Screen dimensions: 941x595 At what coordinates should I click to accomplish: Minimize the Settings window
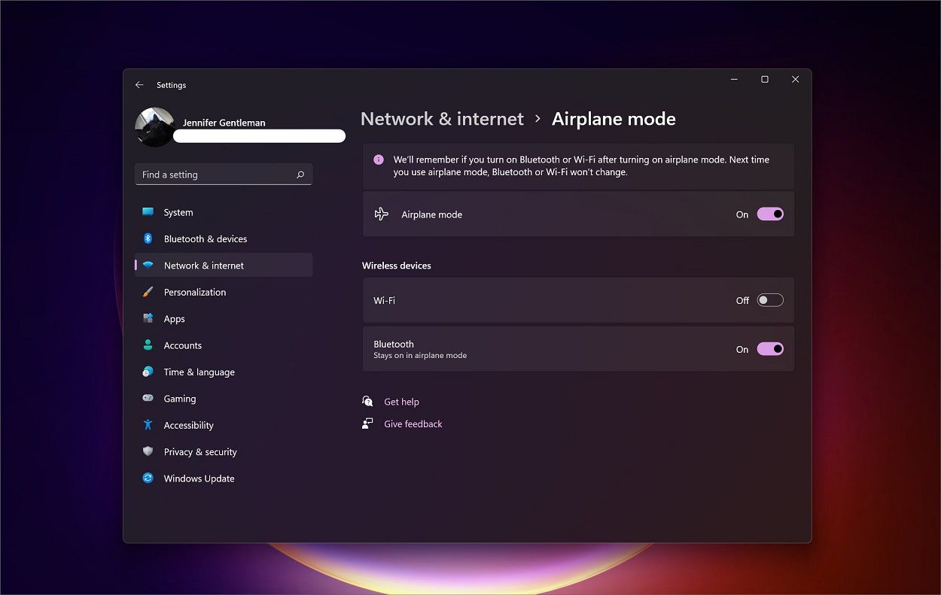click(x=734, y=79)
